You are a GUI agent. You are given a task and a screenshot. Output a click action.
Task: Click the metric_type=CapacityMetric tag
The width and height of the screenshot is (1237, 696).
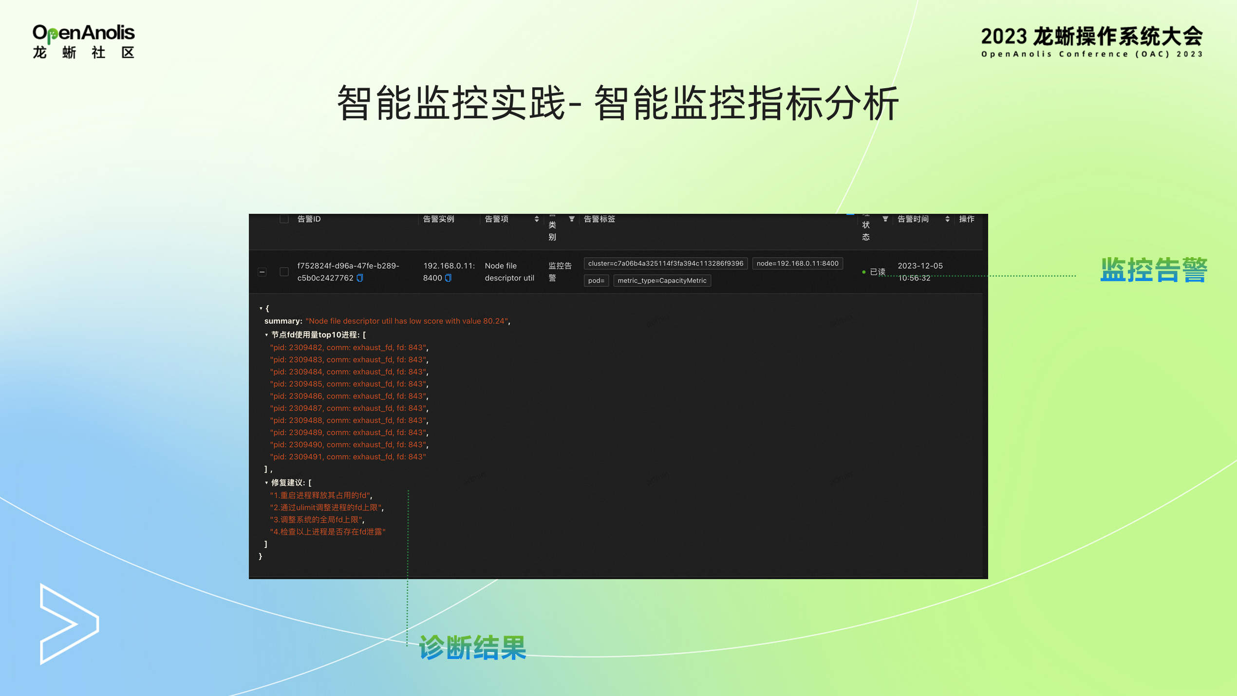click(x=662, y=281)
